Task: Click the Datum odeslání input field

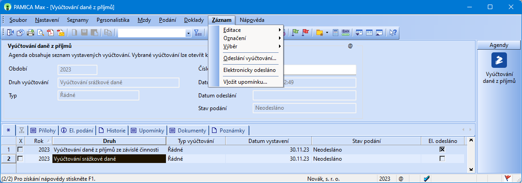Action: (x=304, y=95)
